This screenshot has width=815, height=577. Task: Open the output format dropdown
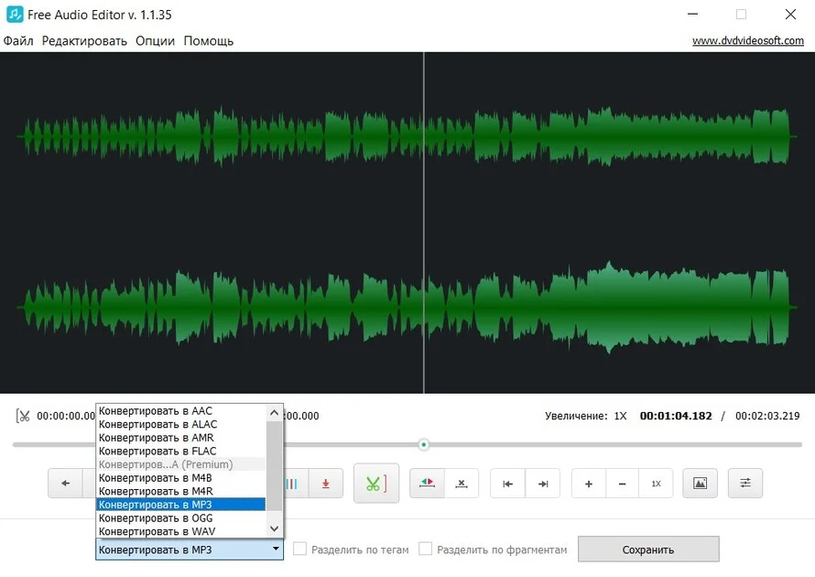[x=274, y=549]
